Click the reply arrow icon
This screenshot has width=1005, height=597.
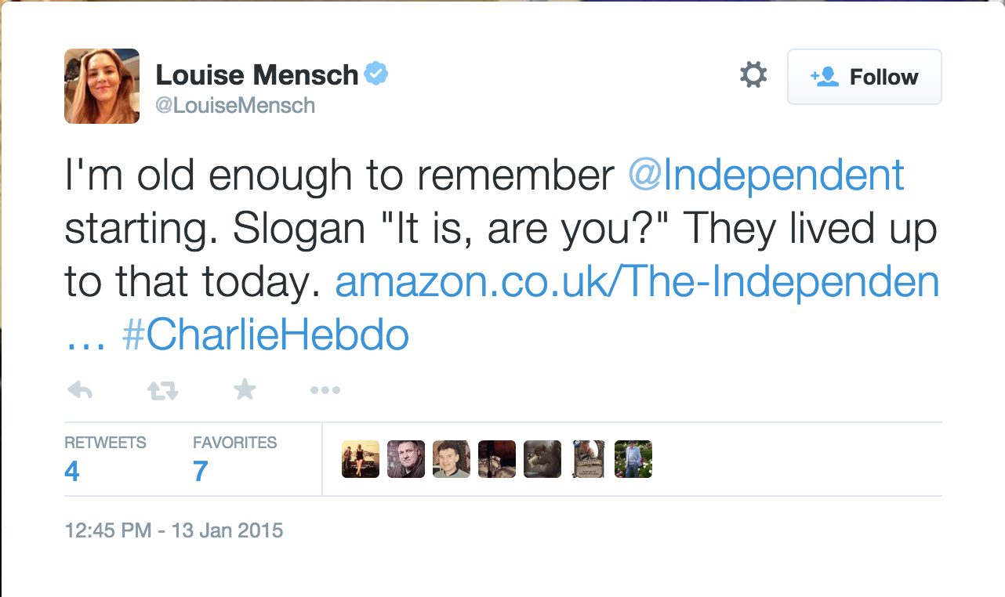pos(80,390)
